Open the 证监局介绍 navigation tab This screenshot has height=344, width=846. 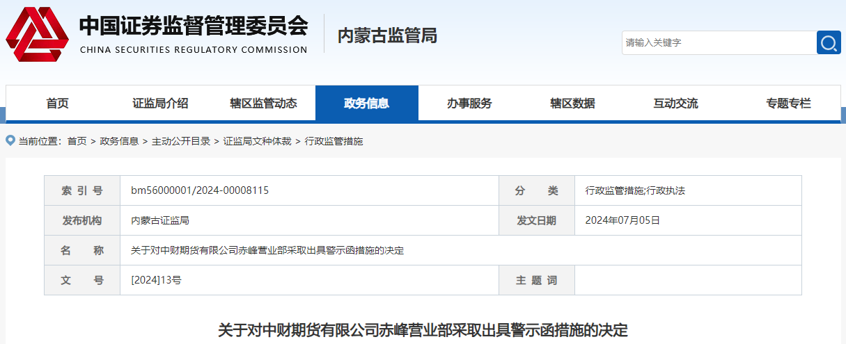(x=160, y=104)
